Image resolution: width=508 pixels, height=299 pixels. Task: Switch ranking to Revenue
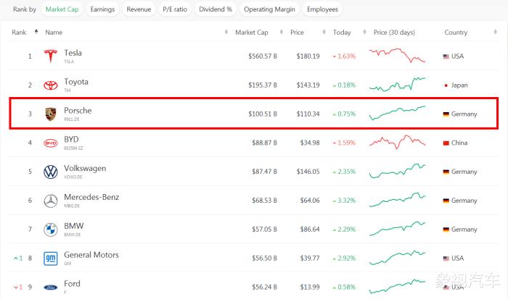[139, 9]
